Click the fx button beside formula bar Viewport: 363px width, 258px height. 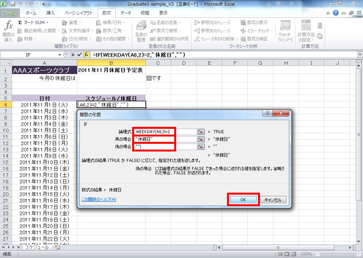point(86,55)
